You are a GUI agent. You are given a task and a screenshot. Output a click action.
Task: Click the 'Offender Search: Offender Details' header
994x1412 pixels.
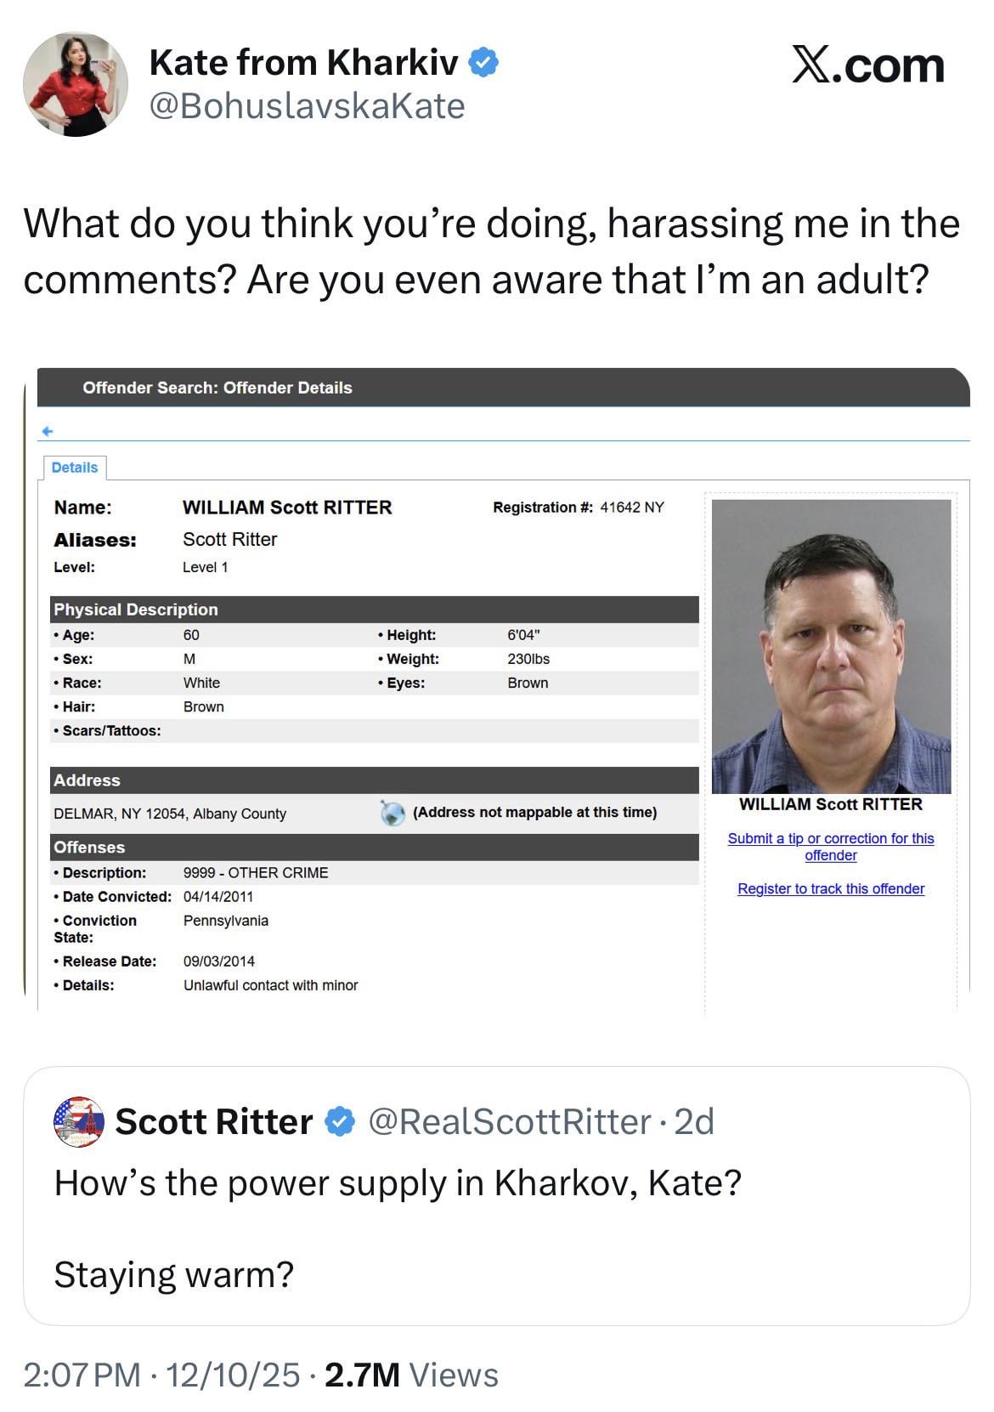217,388
